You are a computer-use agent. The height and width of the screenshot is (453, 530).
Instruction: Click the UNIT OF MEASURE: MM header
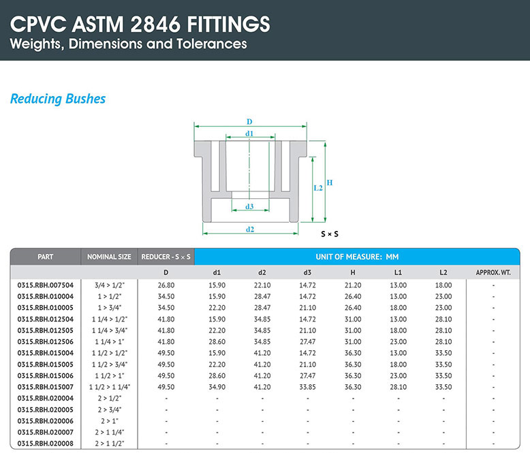[357, 257]
